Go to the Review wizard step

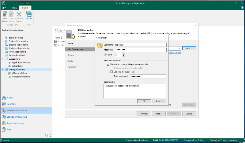click(x=71, y=55)
